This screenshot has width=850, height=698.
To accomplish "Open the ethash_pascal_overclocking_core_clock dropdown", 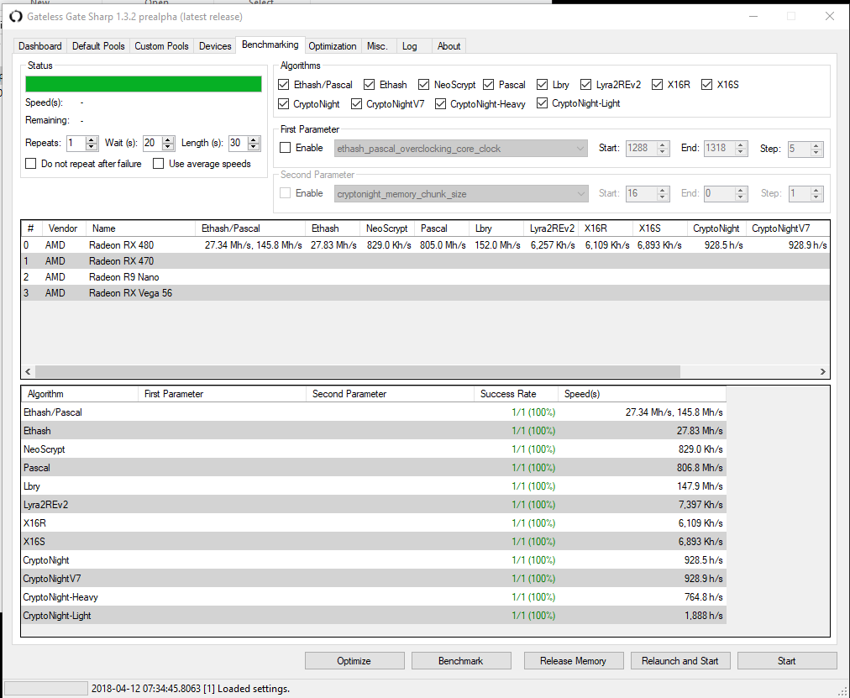I will 461,149.
